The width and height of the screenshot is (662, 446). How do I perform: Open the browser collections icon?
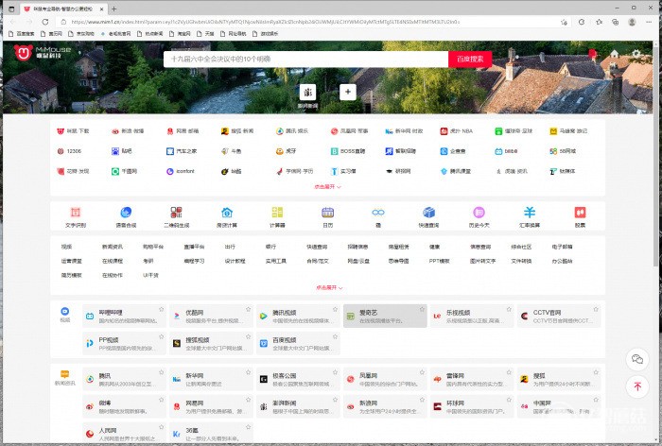coord(615,22)
